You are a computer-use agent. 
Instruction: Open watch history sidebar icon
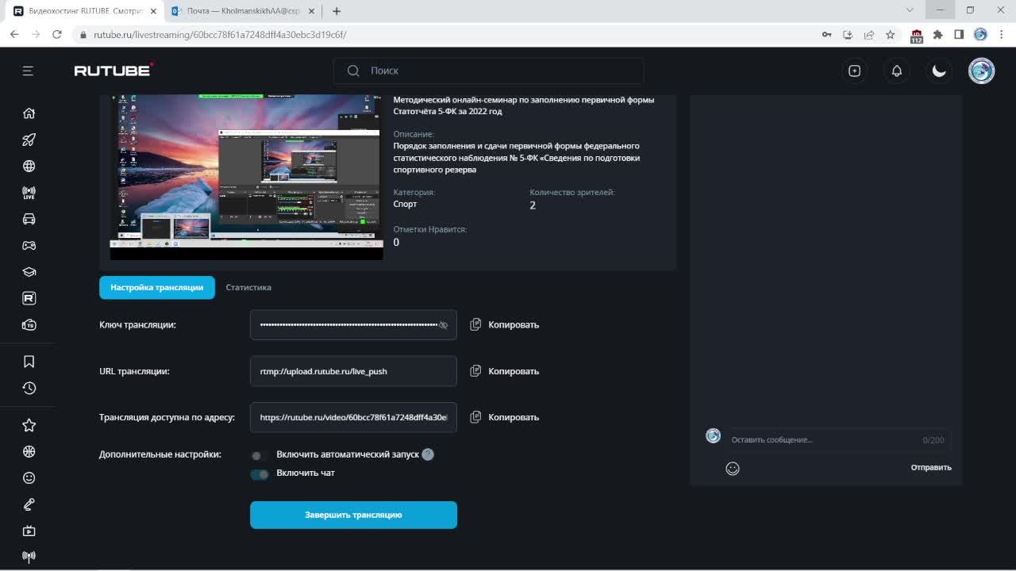click(29, 388)
